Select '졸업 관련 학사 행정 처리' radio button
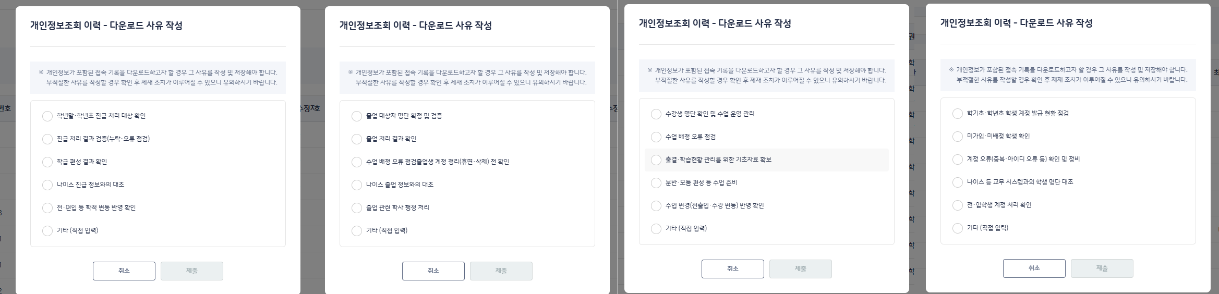This screenshot has width=1219, height=294. point(357,207)
